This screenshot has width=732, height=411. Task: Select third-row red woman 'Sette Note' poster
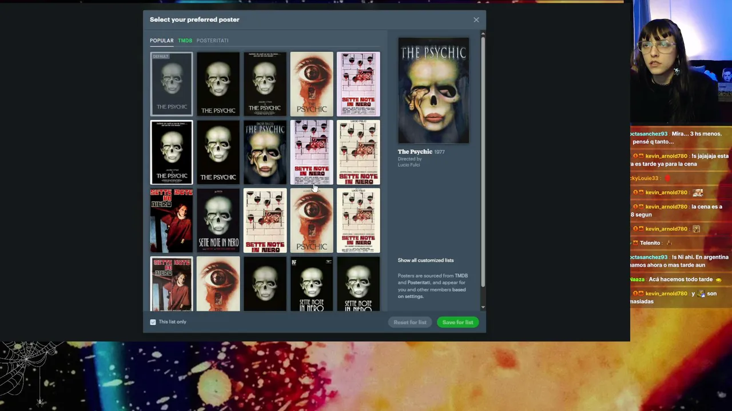click(172, 220)
